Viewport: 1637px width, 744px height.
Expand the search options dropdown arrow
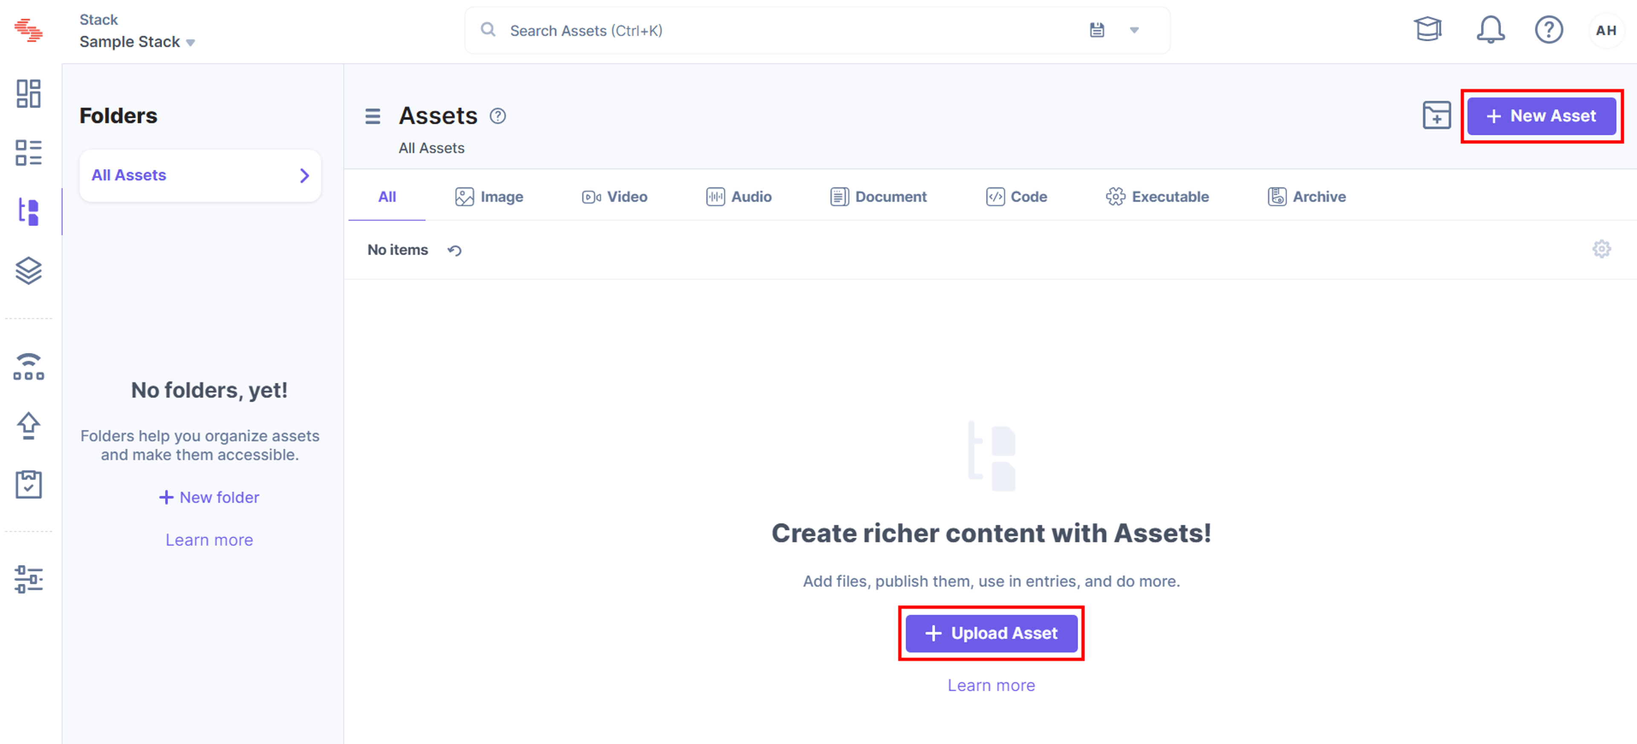click(x=1134, y=30)
